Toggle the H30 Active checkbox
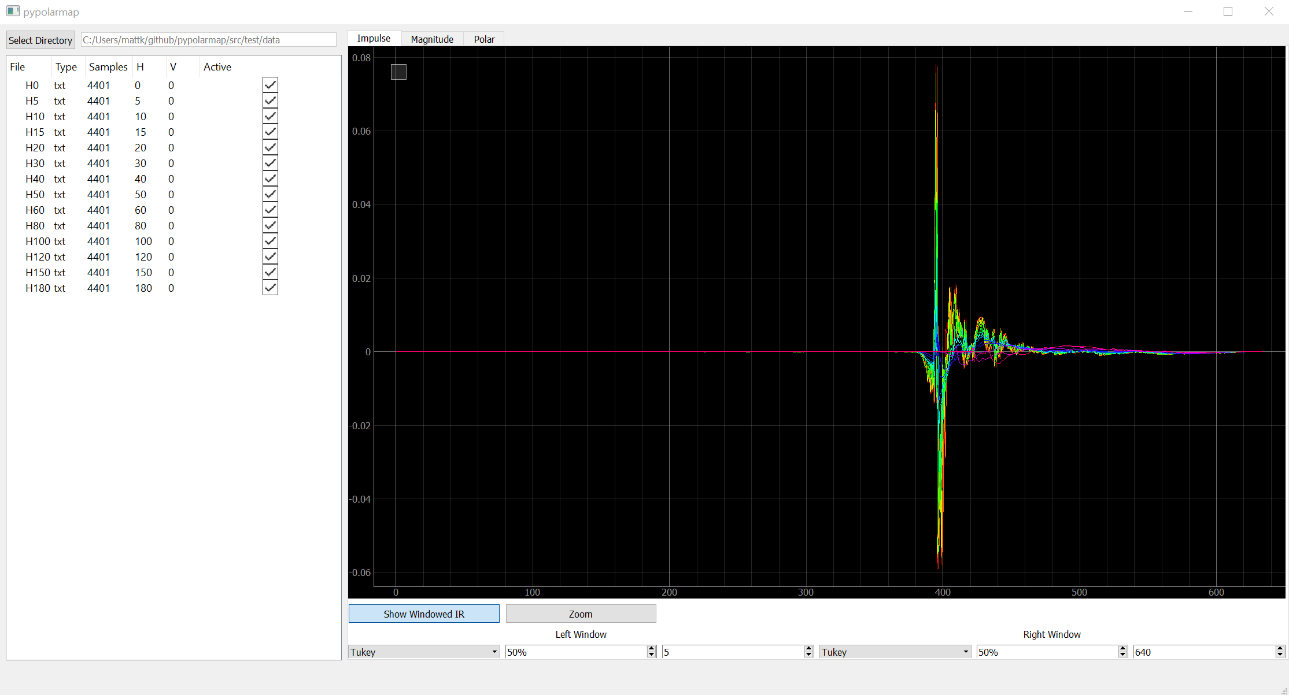 point(270,163)
